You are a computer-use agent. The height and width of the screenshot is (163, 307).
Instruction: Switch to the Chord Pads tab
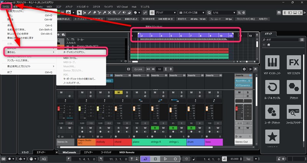106,152
